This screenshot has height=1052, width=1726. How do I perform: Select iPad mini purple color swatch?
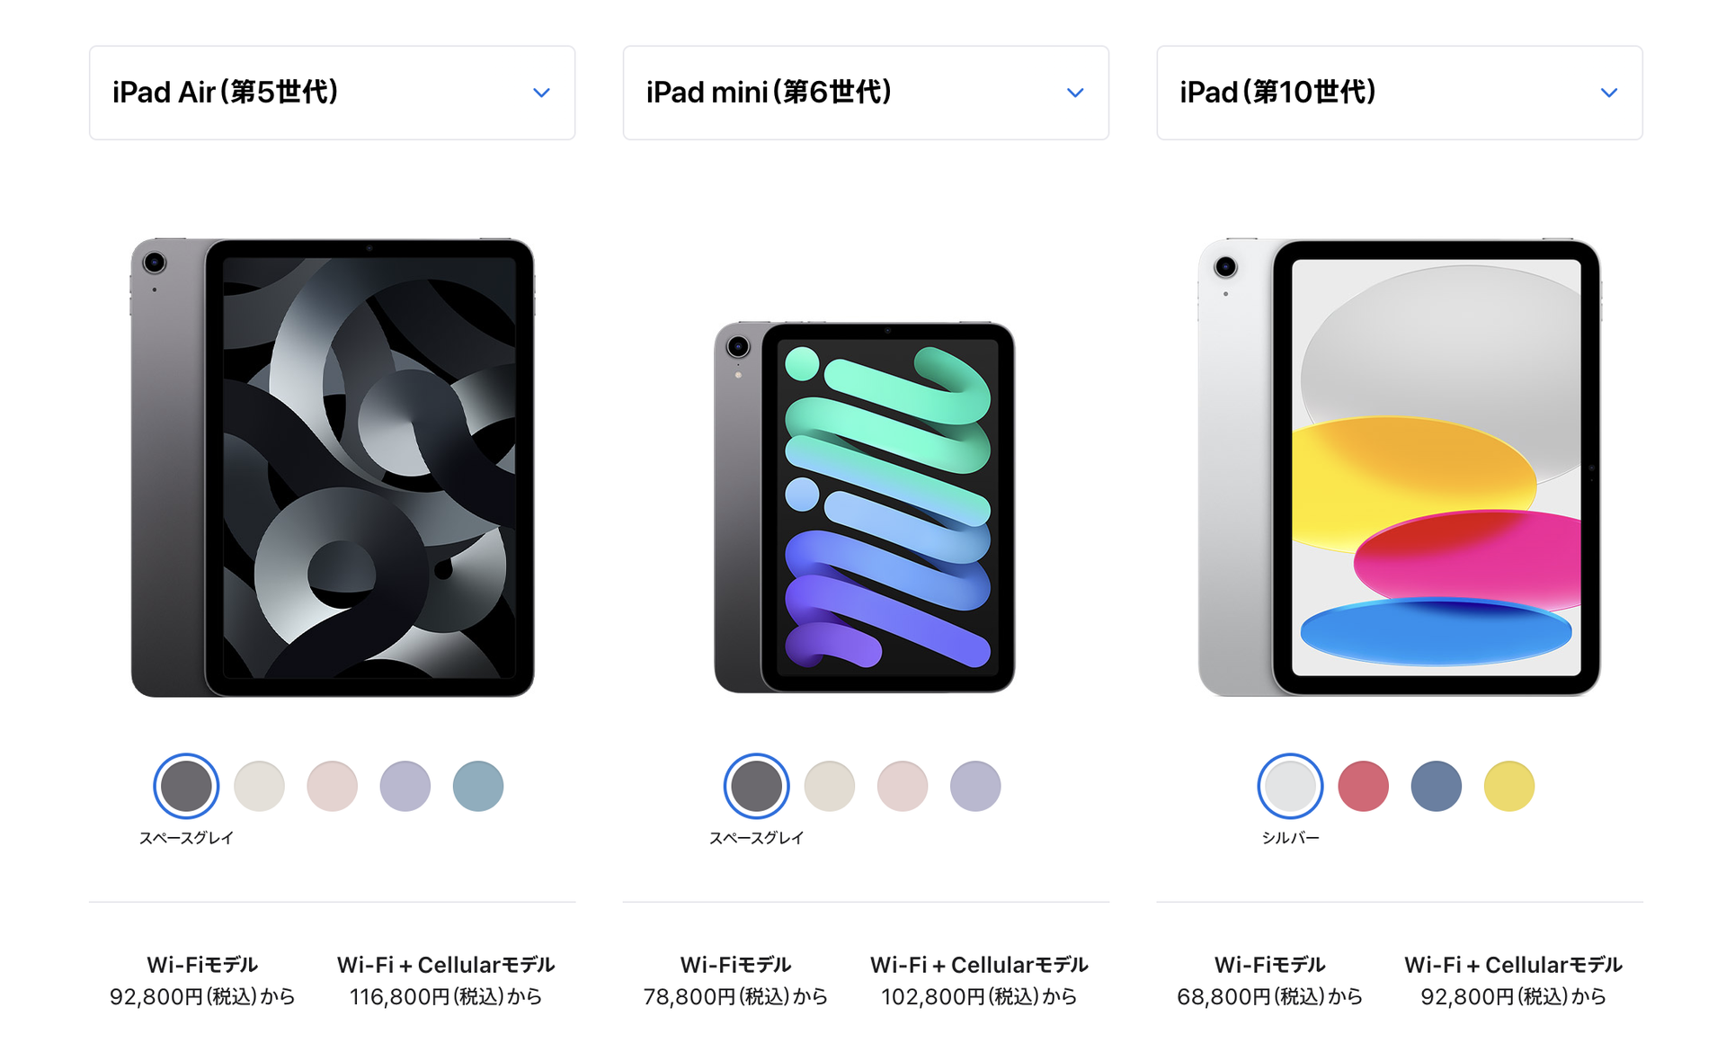click(974, 786)
